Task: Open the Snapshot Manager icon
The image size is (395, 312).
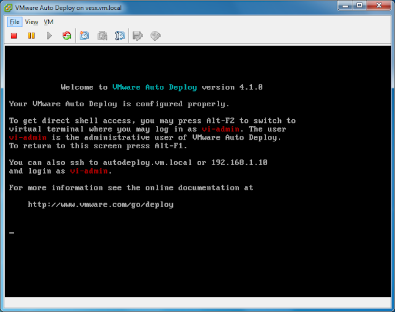Action: [x=120, y=36]
